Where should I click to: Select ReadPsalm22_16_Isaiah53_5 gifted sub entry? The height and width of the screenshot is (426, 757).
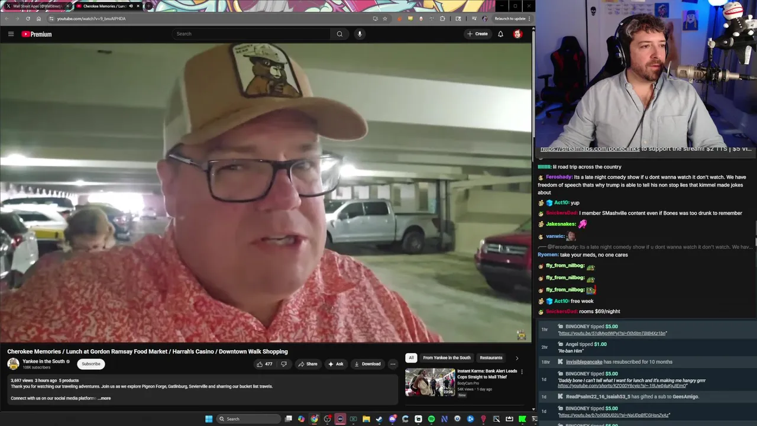646,396
